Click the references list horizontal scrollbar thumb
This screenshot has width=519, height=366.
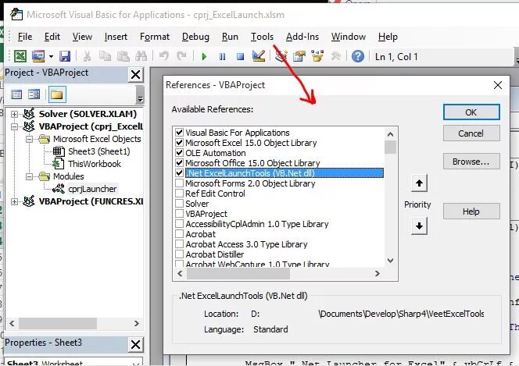pos(238,273)
